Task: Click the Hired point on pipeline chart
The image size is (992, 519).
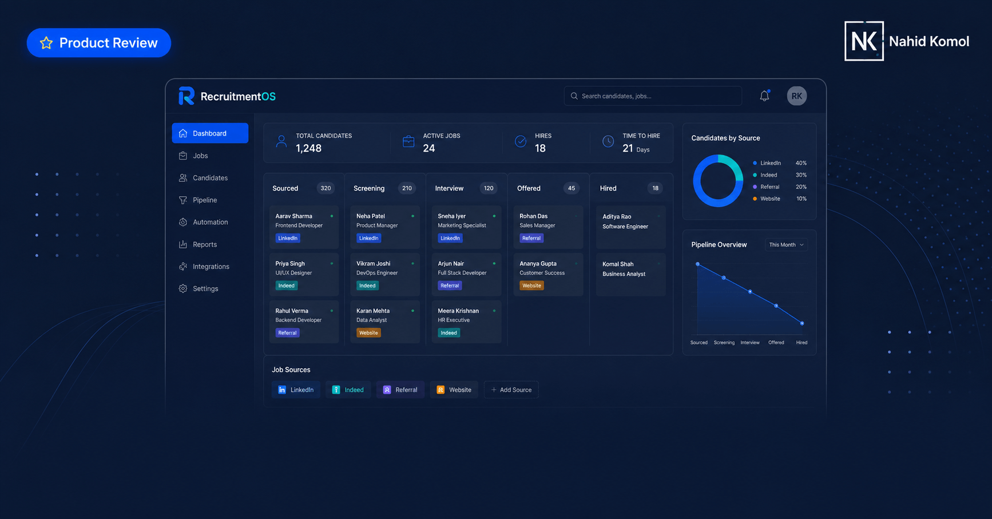Action: point(802,323)
